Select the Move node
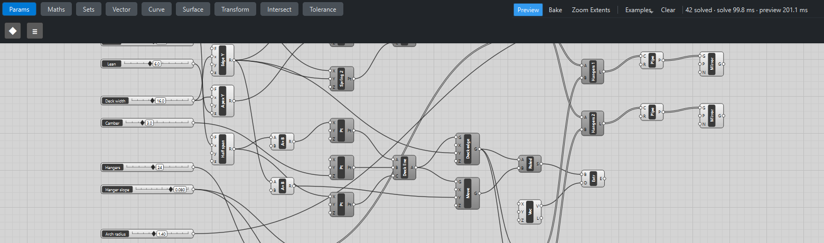Viewport: 824px width, 243px height. (x=467, y=193)
